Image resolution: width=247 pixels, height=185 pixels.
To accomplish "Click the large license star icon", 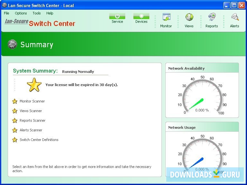I will pyautogui.click(x=34, y=85).
